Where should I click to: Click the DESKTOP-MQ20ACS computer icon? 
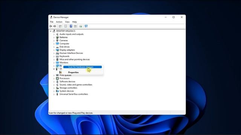[54, 31]
